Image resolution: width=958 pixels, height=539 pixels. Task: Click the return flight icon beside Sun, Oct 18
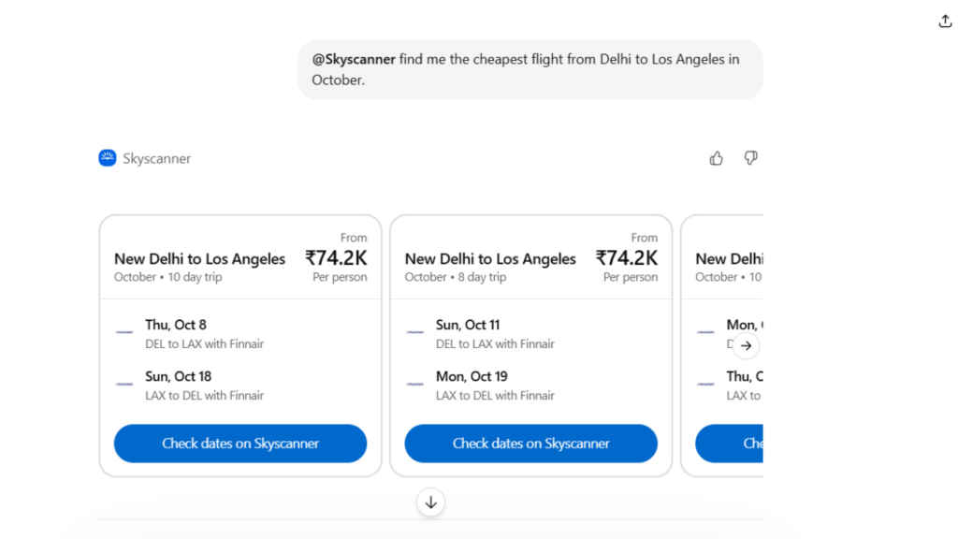124,384
